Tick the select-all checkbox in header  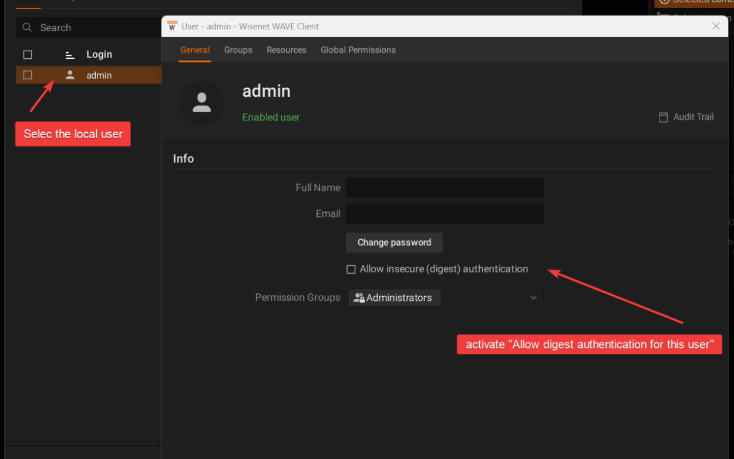coord(28,55)
